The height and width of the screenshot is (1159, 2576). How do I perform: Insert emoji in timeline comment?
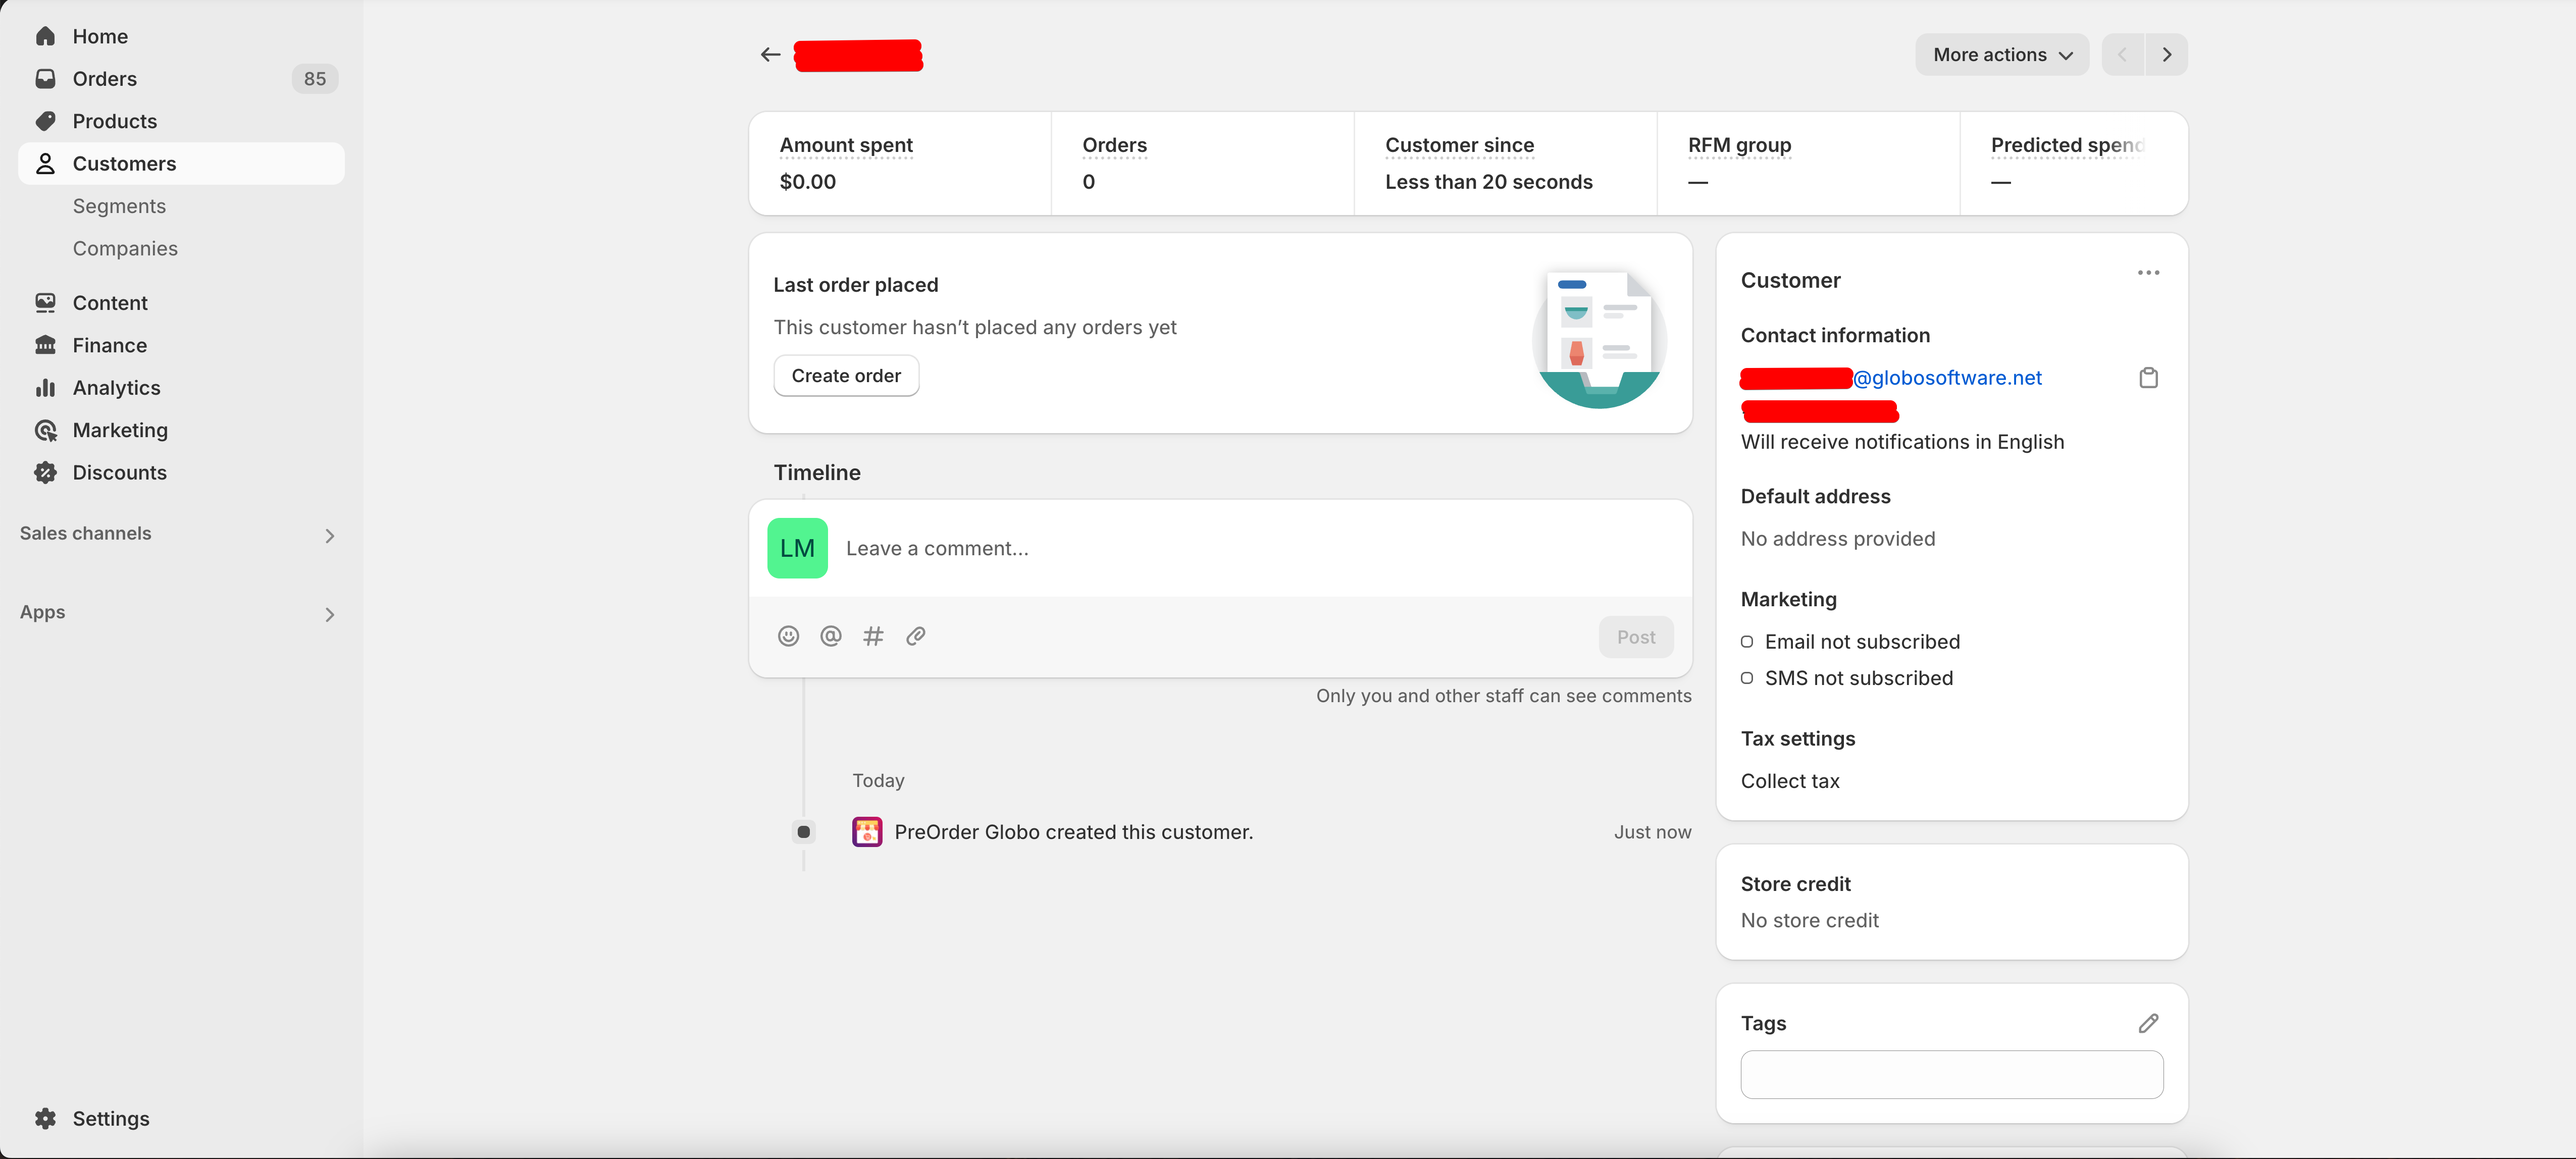(x=788, y=636)
